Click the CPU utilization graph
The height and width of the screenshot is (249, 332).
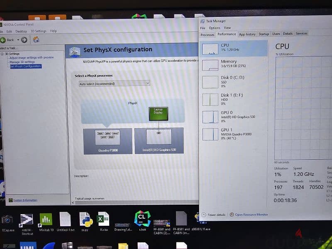(x=303, y=108)
